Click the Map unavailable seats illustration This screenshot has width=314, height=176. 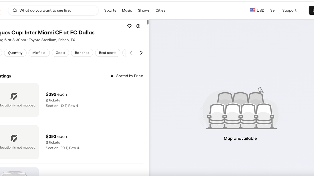point(240,108)
